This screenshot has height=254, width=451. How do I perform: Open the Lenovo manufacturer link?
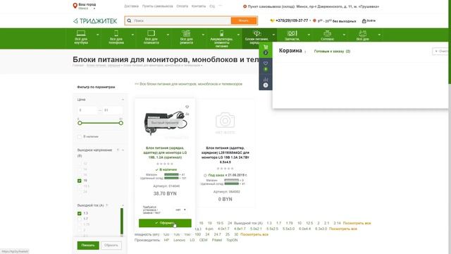point(179,240)
